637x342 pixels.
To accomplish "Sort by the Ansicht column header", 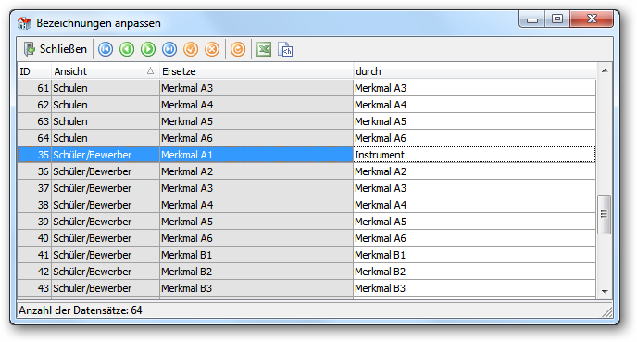I will [106, 71].
